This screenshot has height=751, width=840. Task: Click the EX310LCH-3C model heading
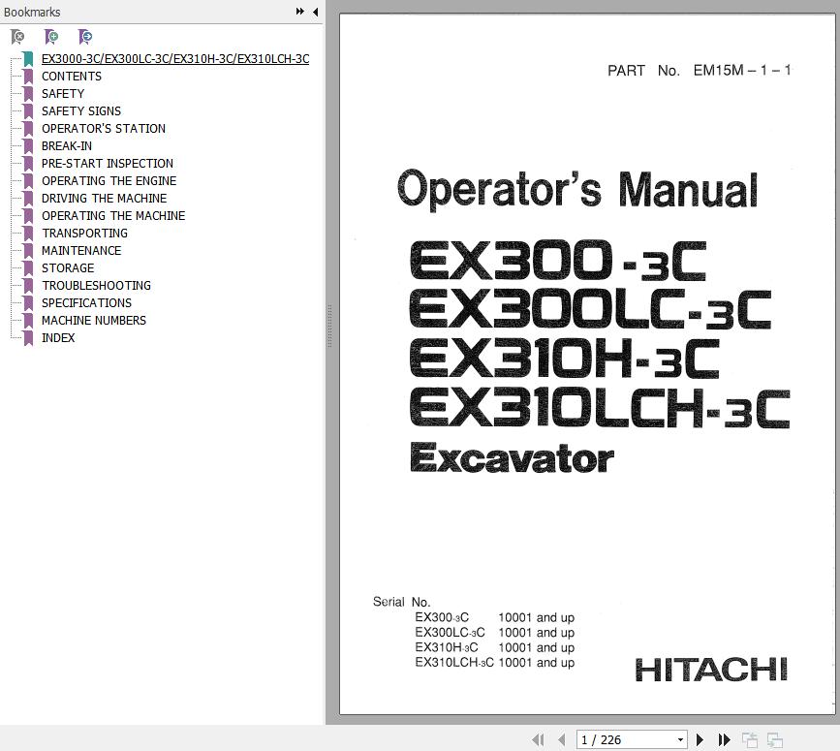[x=600, y=409]
